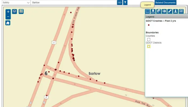The height and width of the screenshot is (107, 188).
Task: Click the GO search button
Action: click(120, 2)
